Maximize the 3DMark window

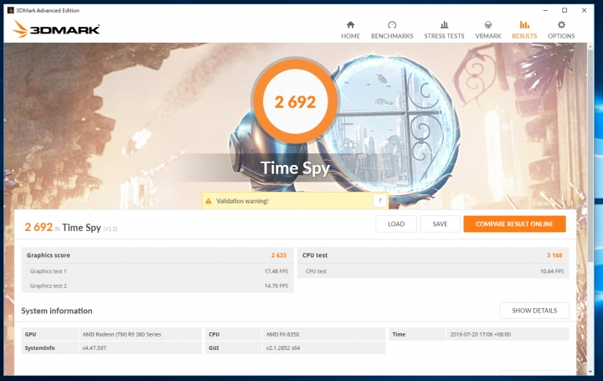(564, 10)
